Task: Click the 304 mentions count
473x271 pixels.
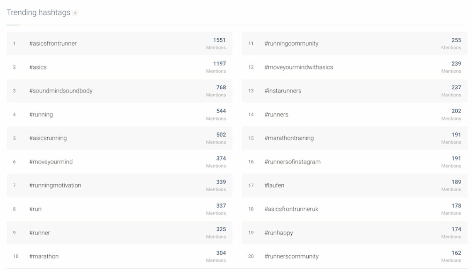Action: pyautogui.click(x=221, y=253)
